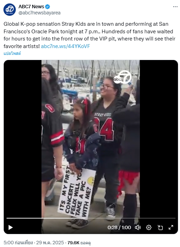
Task: Open the abc7ne.ws/44YKoVF link
Action: coord(65,46)
